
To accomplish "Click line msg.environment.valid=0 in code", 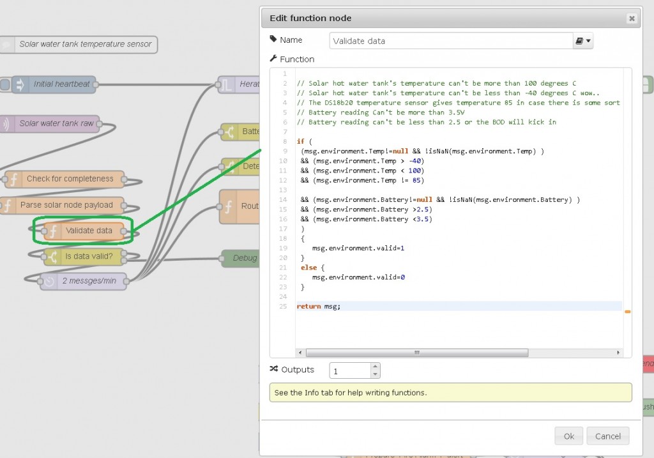I will pos(358,277).
